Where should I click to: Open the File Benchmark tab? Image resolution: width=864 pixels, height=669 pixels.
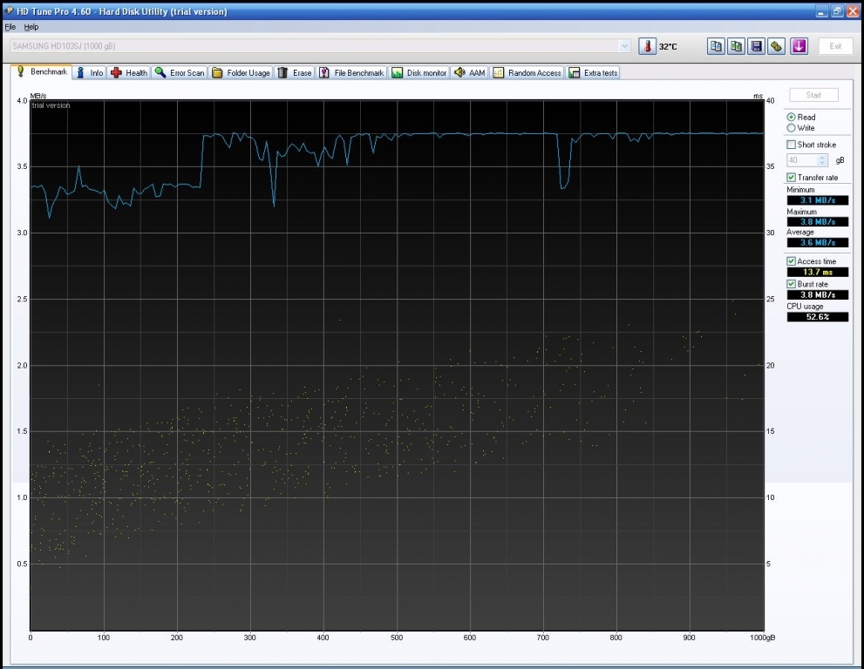click(351, 72)
